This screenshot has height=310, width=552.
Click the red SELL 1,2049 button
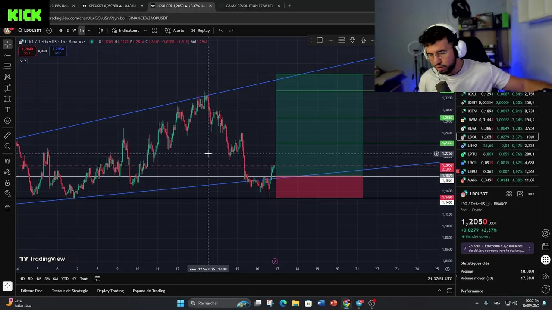click(x=27, y=51)
